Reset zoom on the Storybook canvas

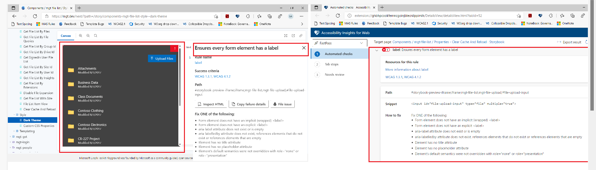(96, 36)
